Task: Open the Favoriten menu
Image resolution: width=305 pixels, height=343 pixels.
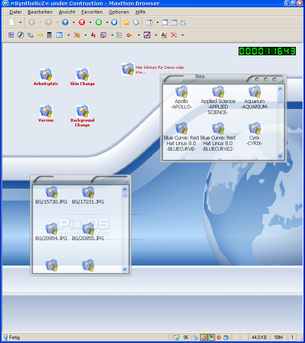Action: (92, 12)
